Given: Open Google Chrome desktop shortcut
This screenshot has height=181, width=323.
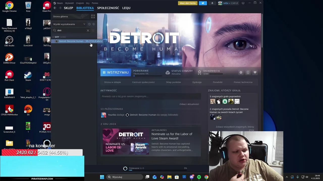Looking at the screenshot, I should (x=9, y=7).
